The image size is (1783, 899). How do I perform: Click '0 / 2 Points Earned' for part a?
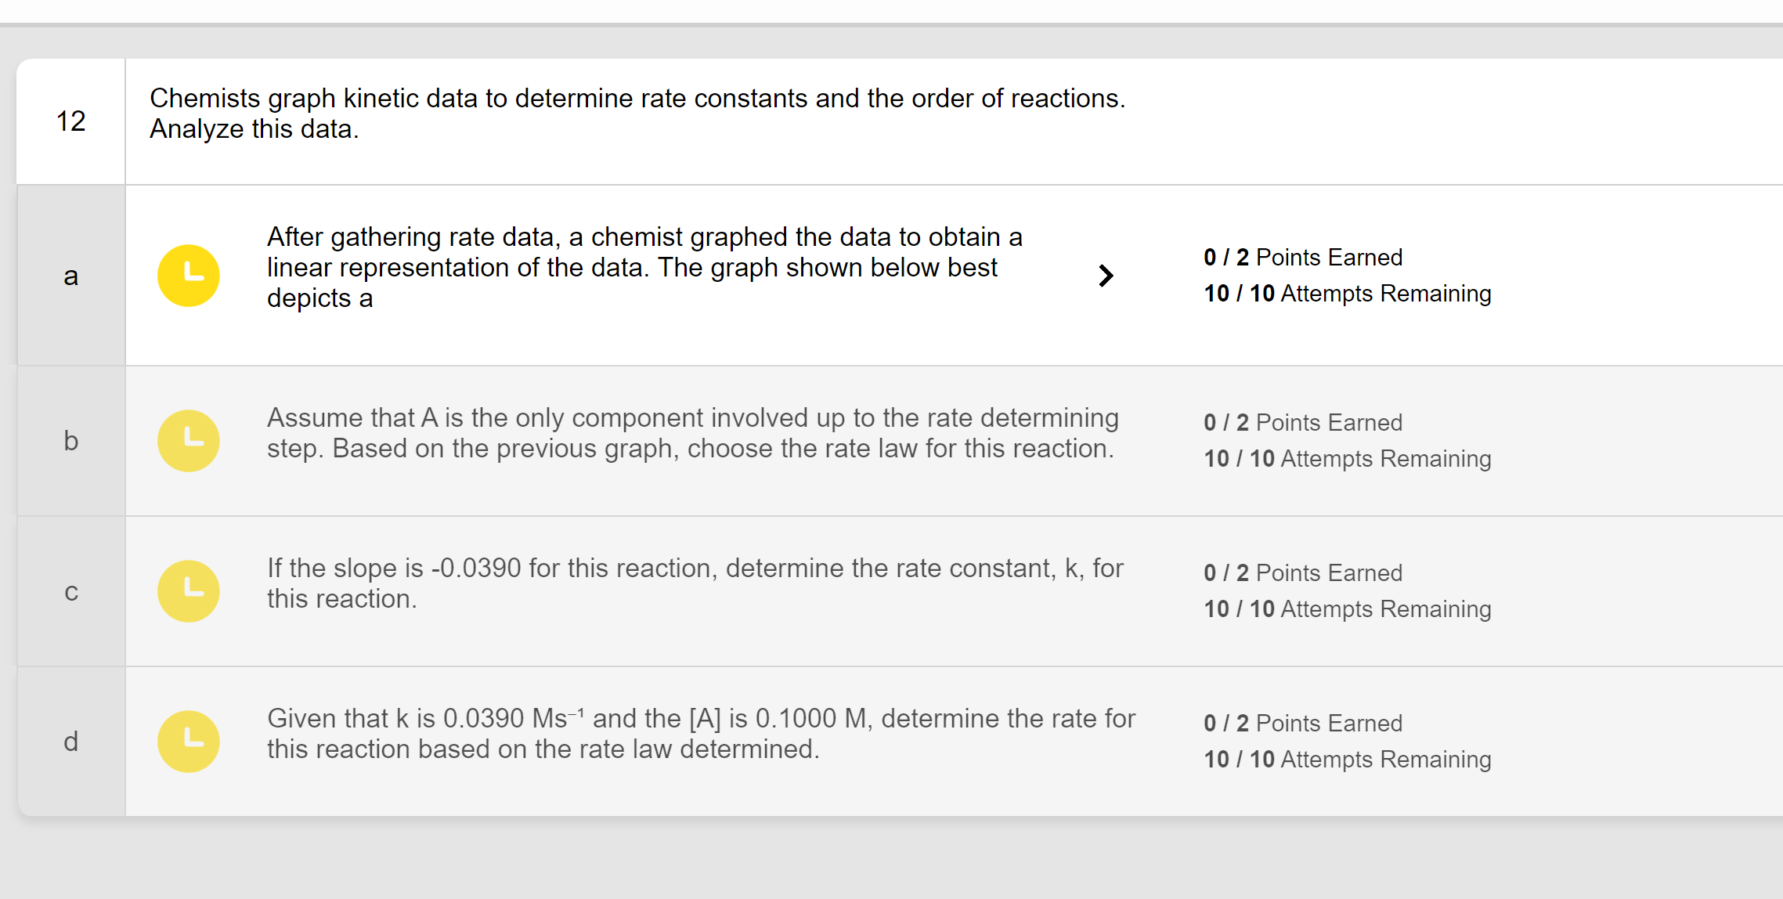click(1302, 257)
